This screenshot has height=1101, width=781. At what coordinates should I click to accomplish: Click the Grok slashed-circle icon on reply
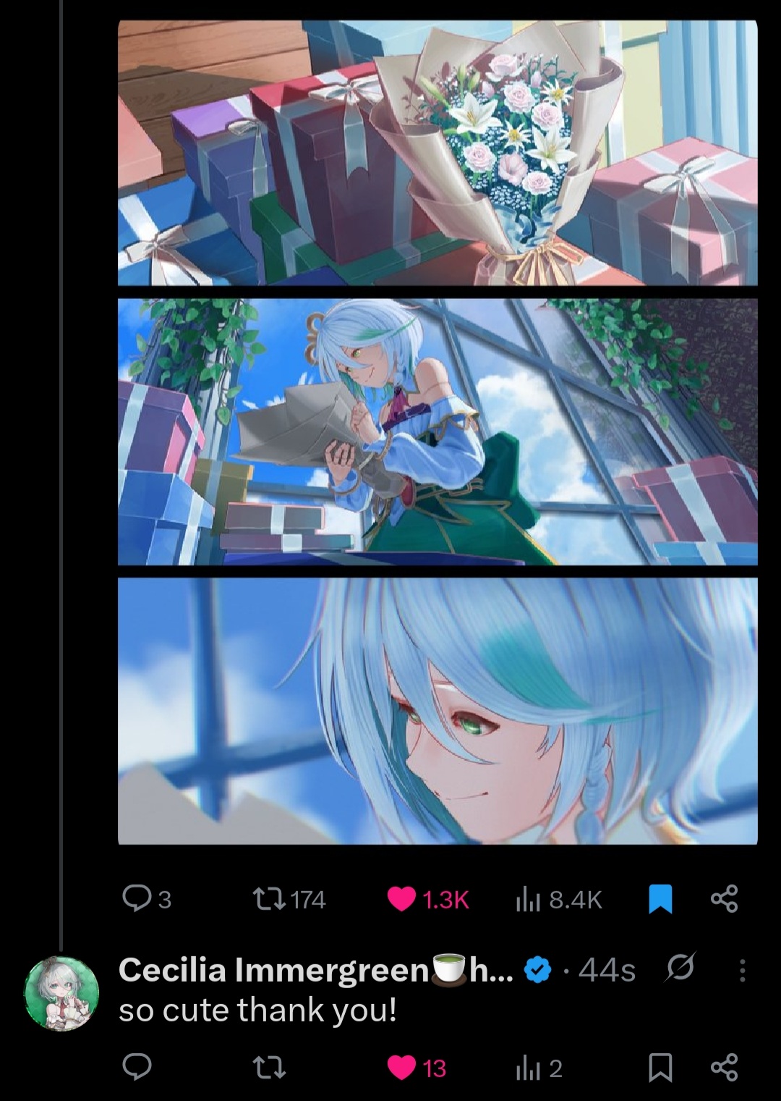click(680, 969)
